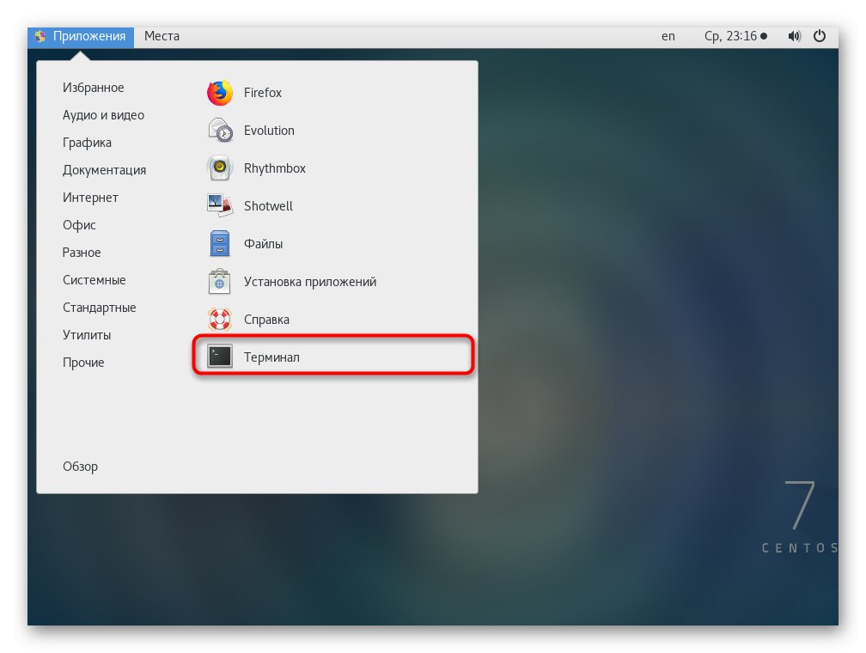Launch the Терминал terminal icon
Screen dimensions: 866x653
click(220, 357)
